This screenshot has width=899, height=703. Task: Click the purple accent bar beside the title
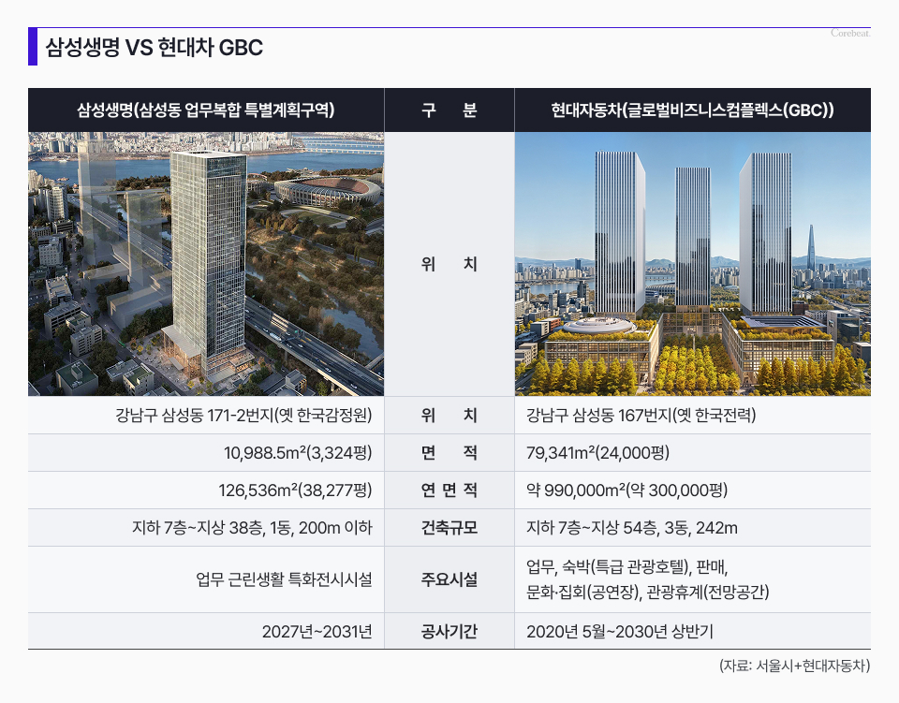pyautogui.click(x=33, y=47)
